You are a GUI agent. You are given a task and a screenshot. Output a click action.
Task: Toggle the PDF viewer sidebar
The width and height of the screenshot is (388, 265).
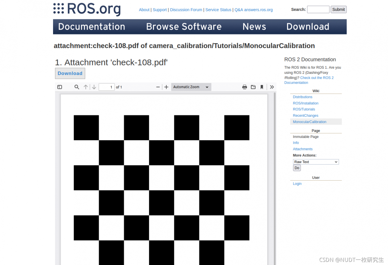point(60,87)
